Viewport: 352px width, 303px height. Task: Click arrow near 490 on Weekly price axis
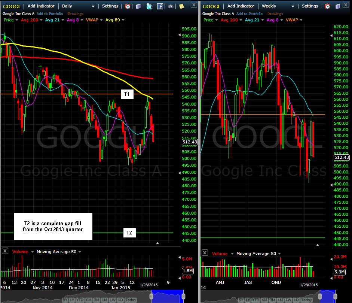[331, 185]
